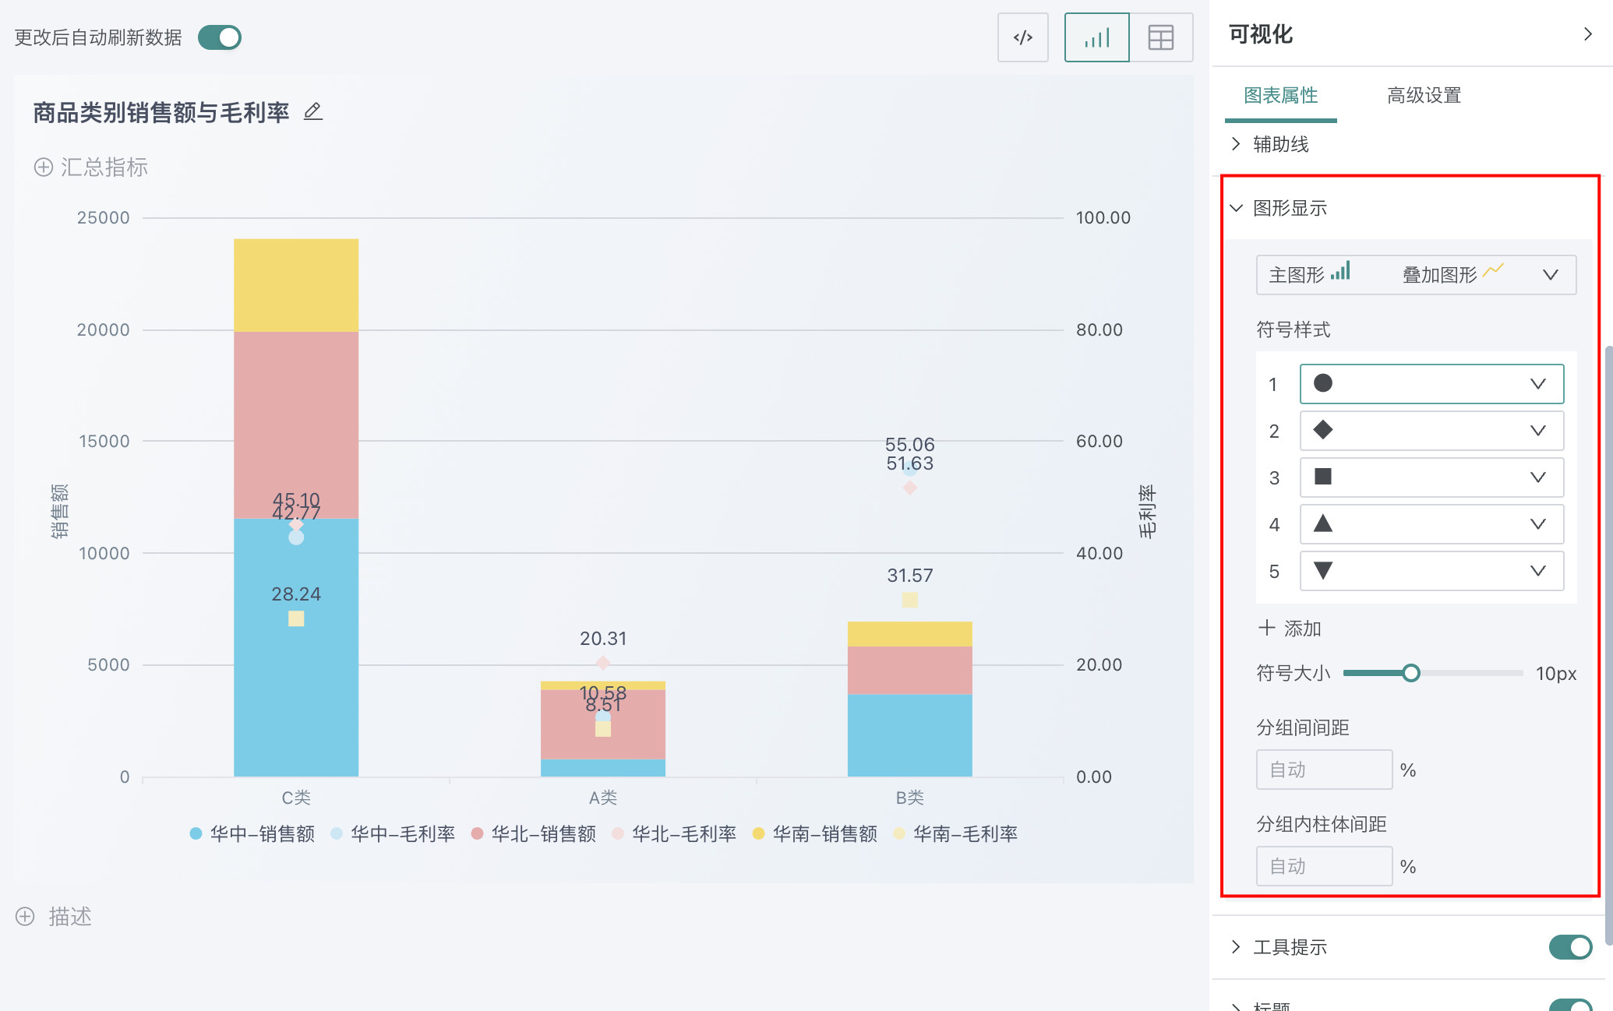Click the 华中-销售额 legend marker
This screenshot has width=1613, height=1011.
pyautogui.click(x=196, y=834)
